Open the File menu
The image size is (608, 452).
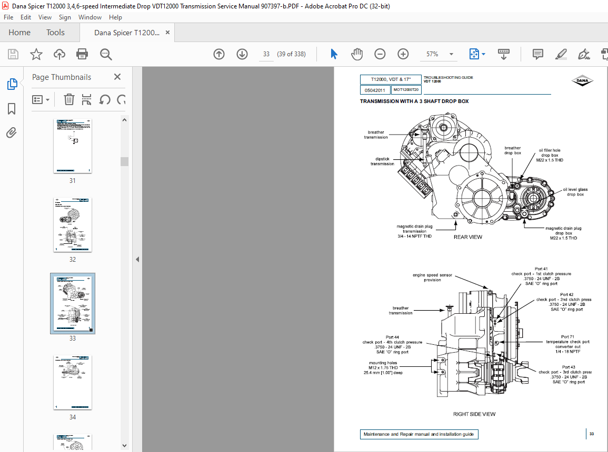pos(8,17)
